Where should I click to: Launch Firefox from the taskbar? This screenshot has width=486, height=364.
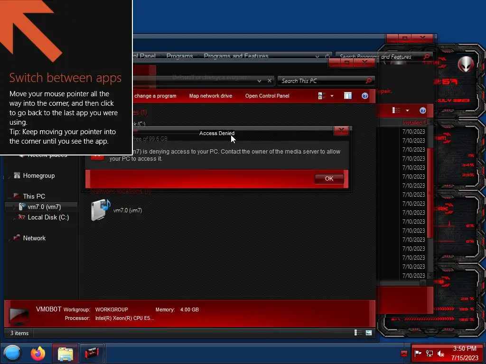(38, 353)
